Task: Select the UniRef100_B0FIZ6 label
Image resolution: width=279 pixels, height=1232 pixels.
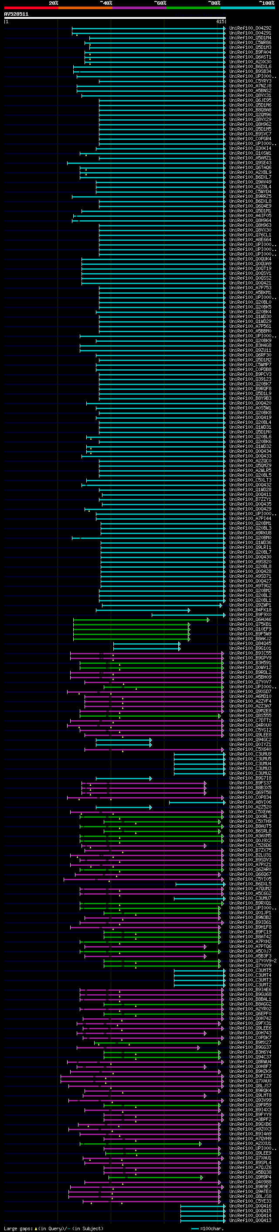Action: pos(250,1076)
